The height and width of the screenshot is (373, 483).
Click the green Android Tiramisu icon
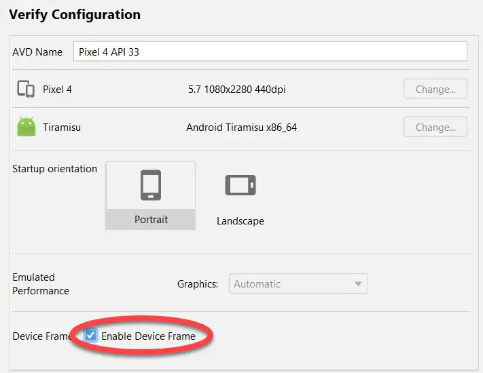(26, 126)
